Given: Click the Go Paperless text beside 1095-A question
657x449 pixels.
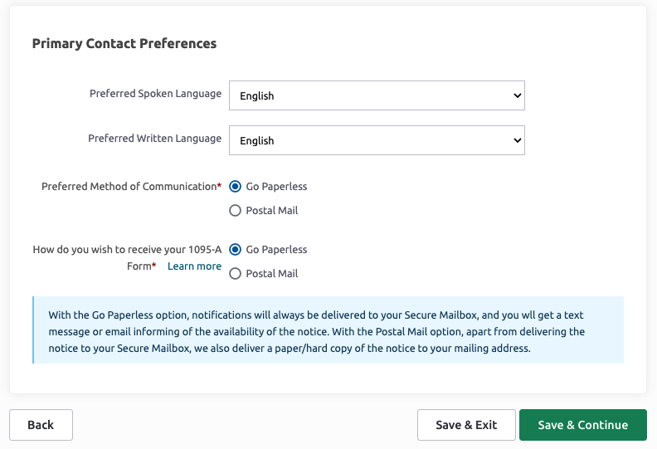Looking at the screenshot, I should tap(276, 250).
